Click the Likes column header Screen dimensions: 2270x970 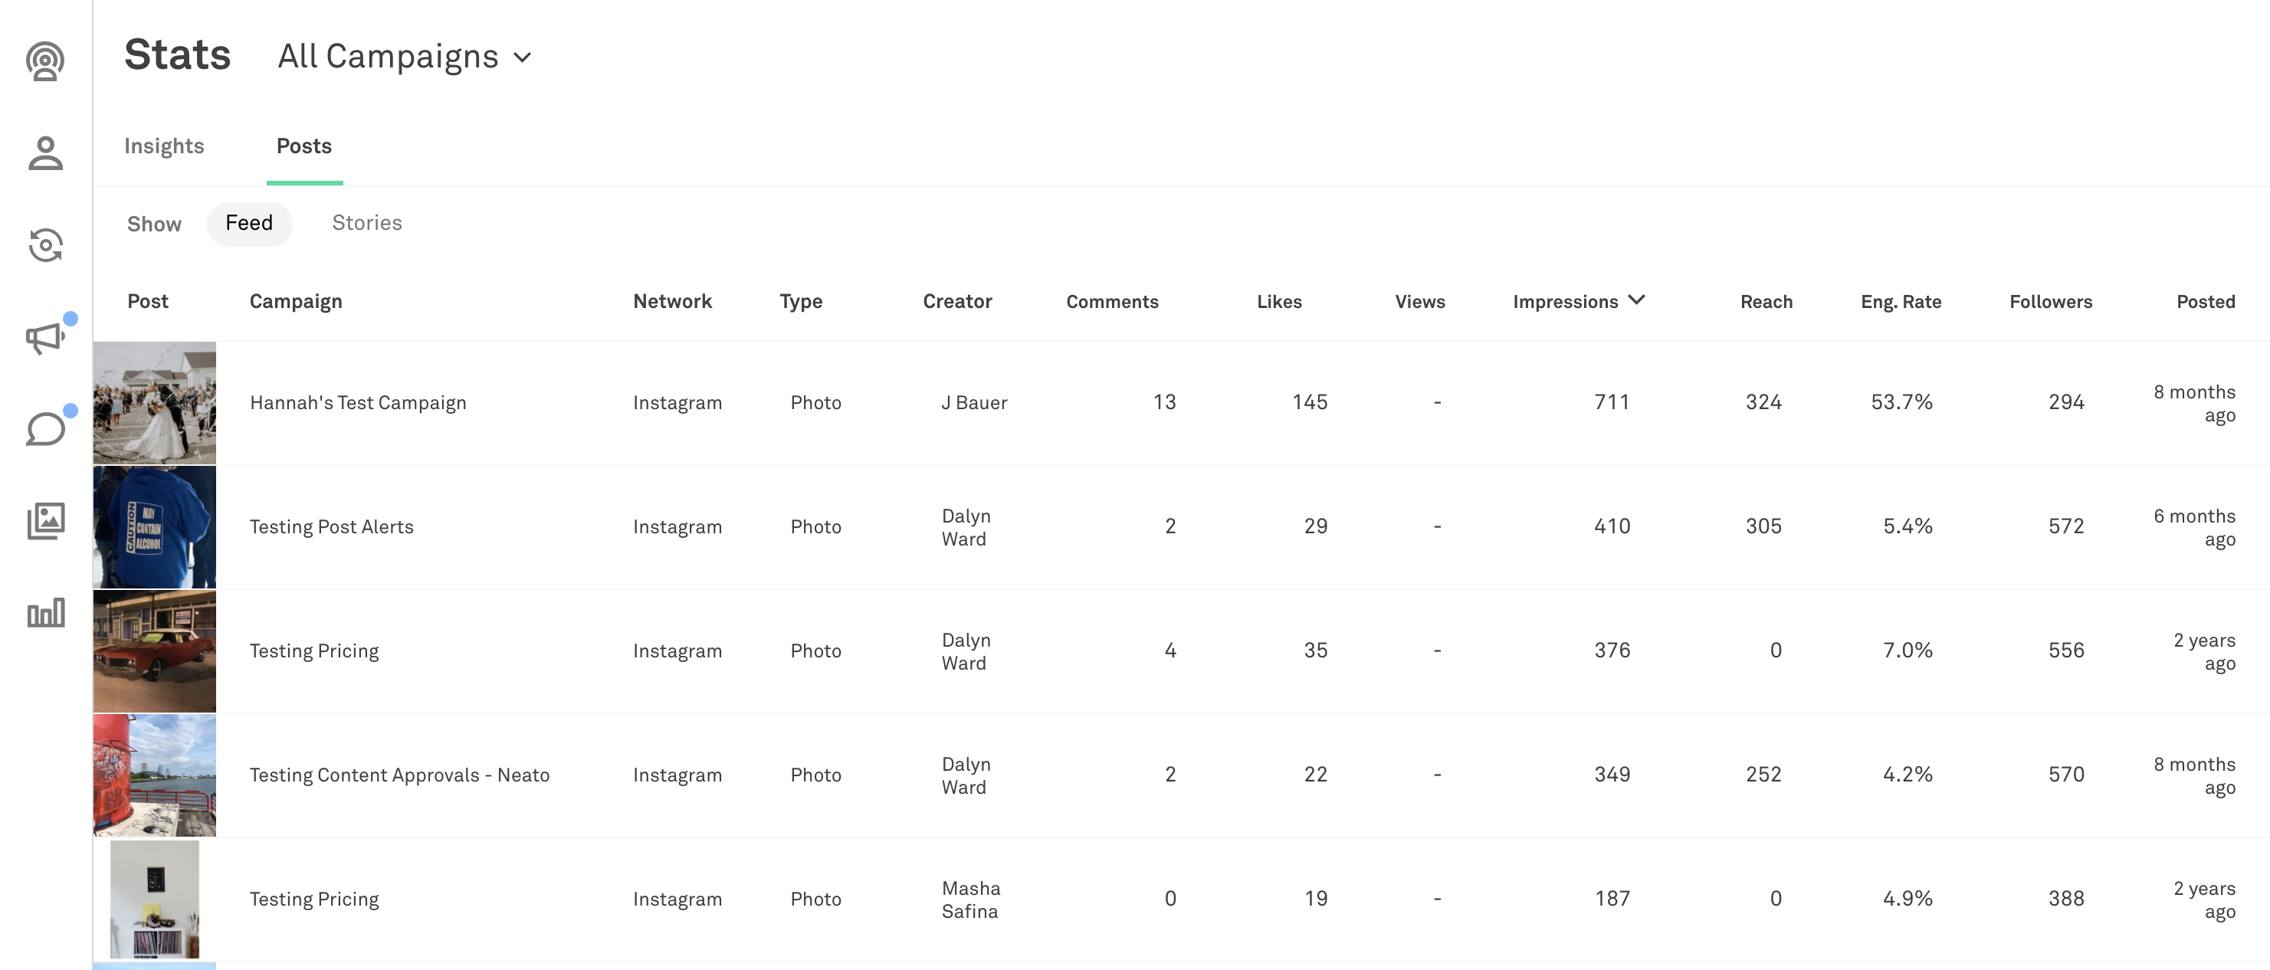point(1278,302)
